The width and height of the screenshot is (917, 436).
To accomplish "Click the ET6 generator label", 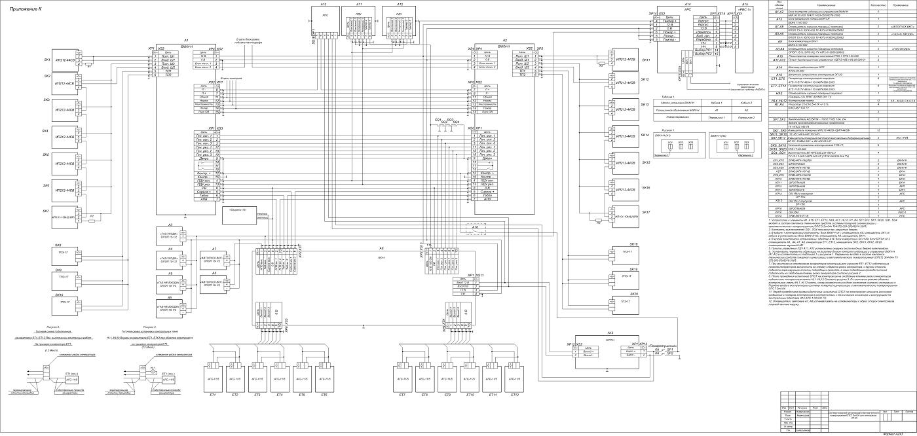I will click(324, 395).
